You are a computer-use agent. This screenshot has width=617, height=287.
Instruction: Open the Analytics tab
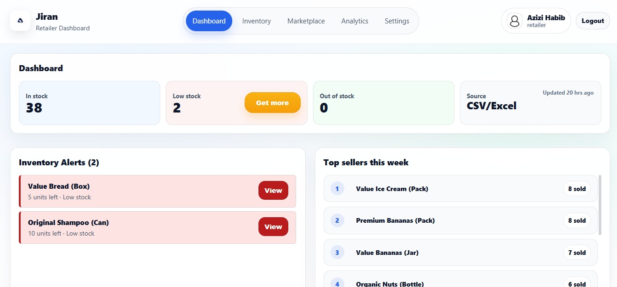(354, 21)
